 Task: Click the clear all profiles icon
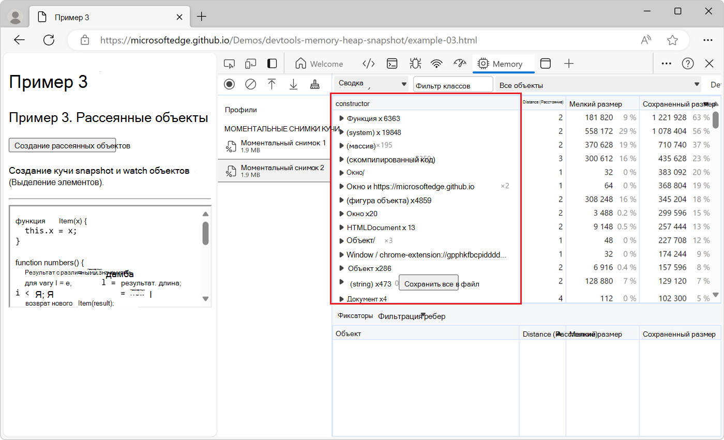251,84
